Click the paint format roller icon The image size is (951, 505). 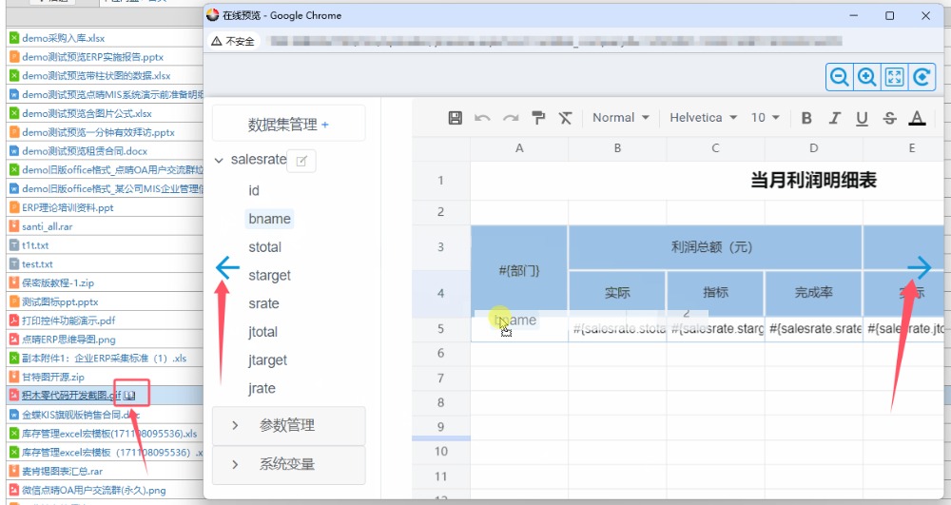[538, 118]
